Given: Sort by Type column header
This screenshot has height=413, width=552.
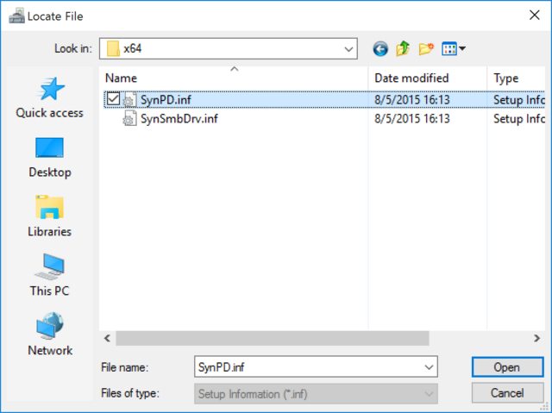Looking at the screenshot, I should click(x=516, y=78).
